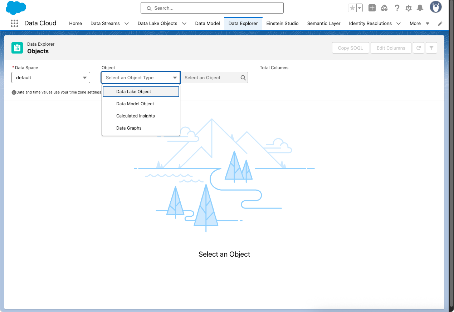This screenshot has width=454, height=312.
Task: Click the global Search field
Action: 212,8
